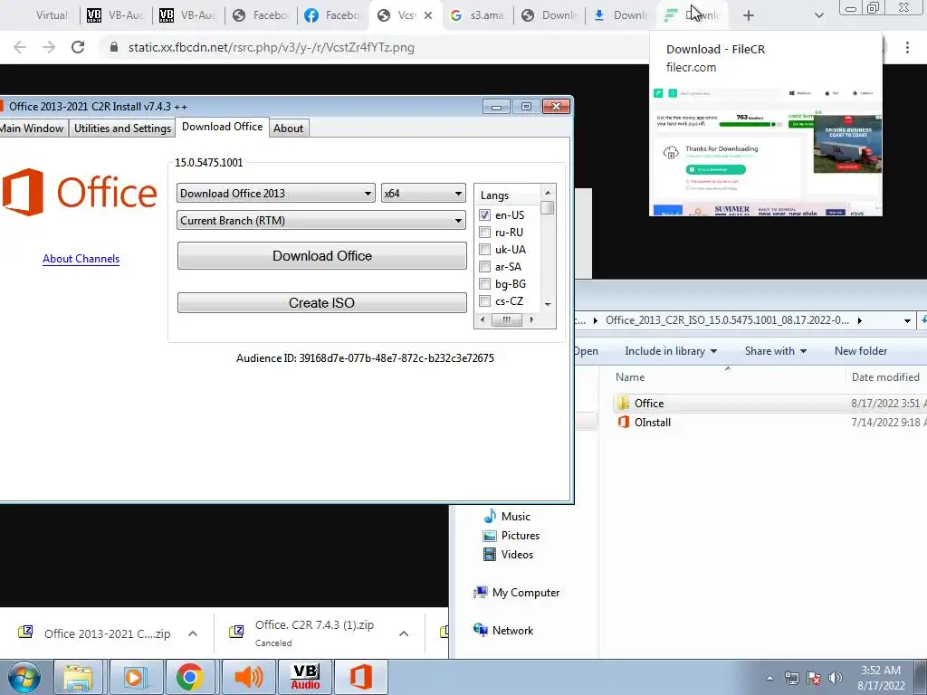Open Chrome three-dot menu
927x695 pixels.
click(907, 47)
